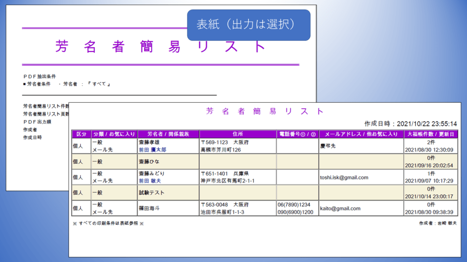The image size is (467, 262).
Task: Select the 大福帳件数 / 更新日 column header
Action: click(x=431, y=134)
